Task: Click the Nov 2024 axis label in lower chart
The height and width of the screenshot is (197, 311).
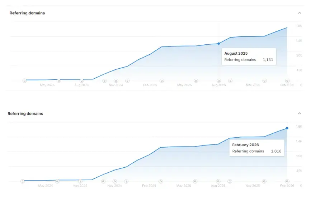Action: [114, 186]
